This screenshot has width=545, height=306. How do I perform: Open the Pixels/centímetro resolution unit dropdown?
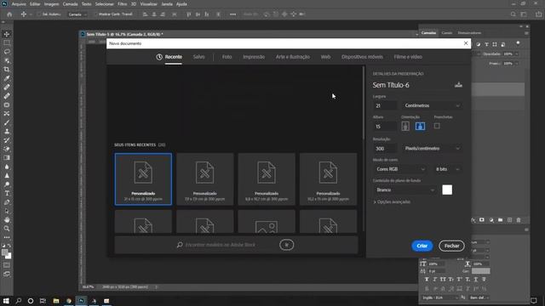tap(432, 149)
